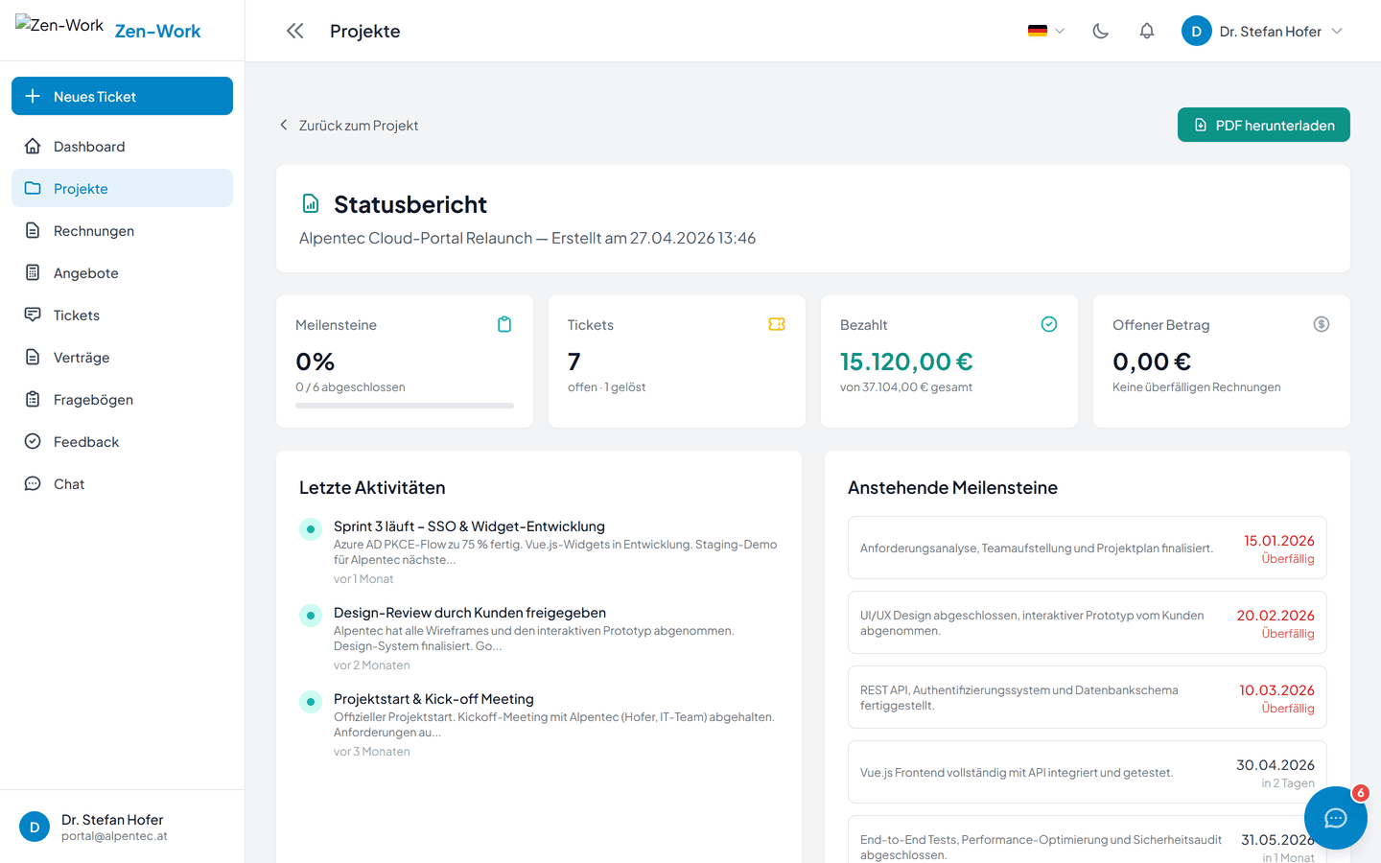Viewport: 1381px width, 863px height.
Task: Open the floating chat widget button
Action: 1336,818
